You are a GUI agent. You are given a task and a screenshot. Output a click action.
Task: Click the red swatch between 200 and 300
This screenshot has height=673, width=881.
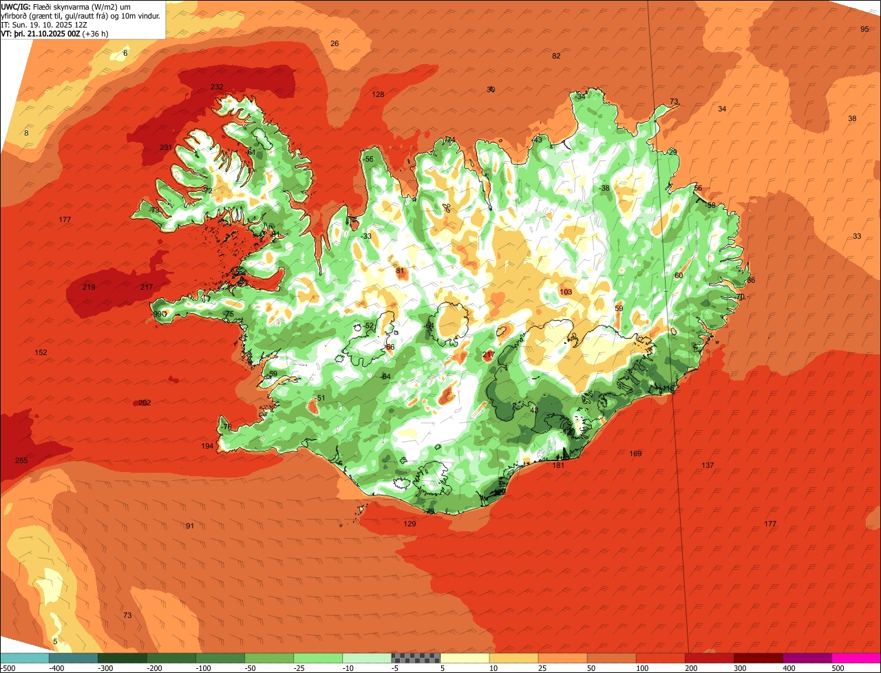point(710,658)
